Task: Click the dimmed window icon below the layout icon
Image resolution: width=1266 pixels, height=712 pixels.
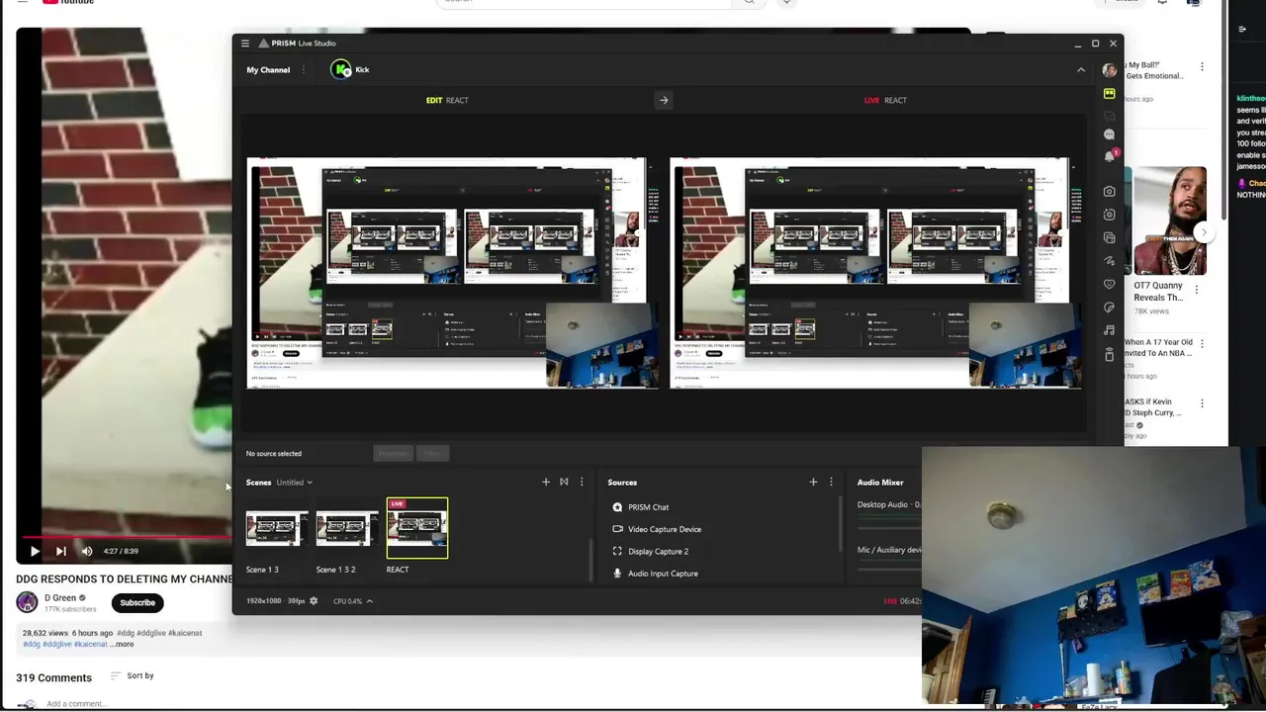Action: [x=1109, y=115]
